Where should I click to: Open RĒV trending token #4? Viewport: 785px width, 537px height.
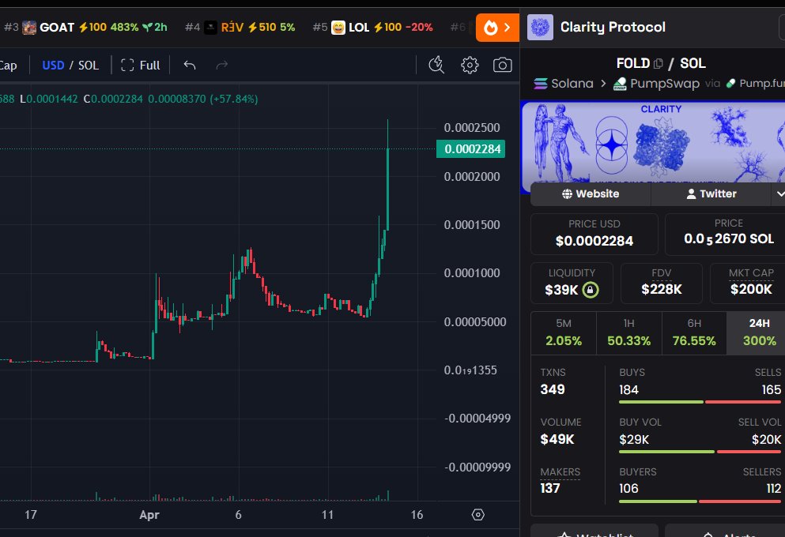[x=240, y=27]
